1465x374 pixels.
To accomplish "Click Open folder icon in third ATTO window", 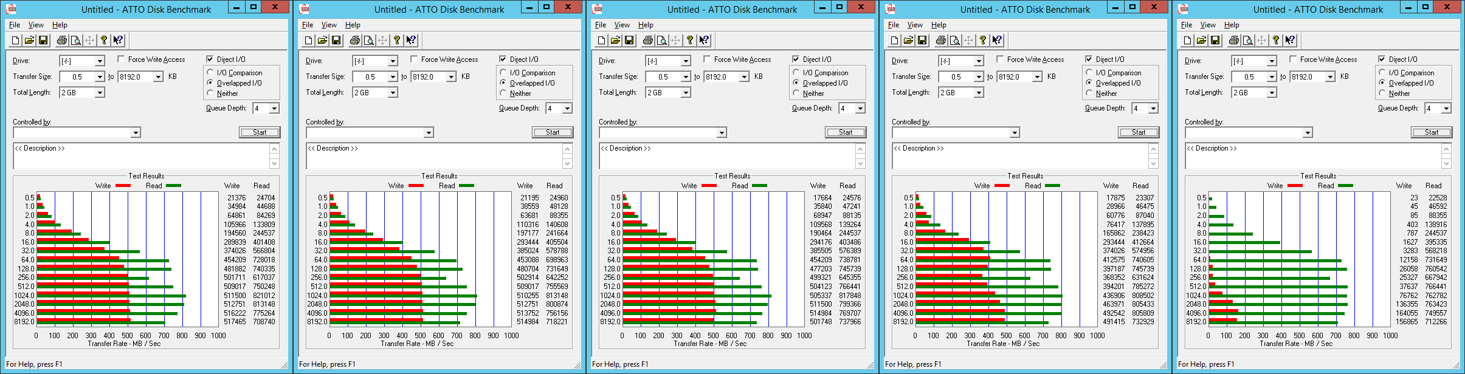I will coord(615,40).
